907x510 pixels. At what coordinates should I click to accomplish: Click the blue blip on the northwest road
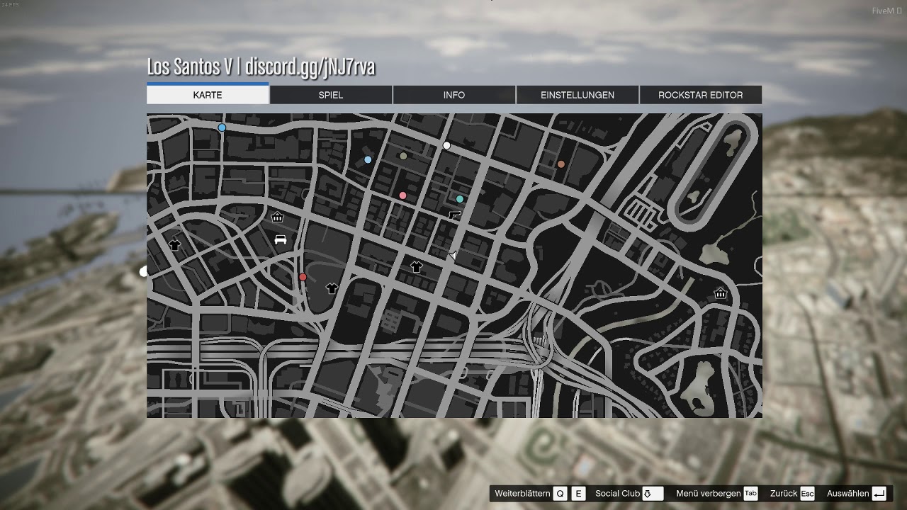tap(222, 127)
